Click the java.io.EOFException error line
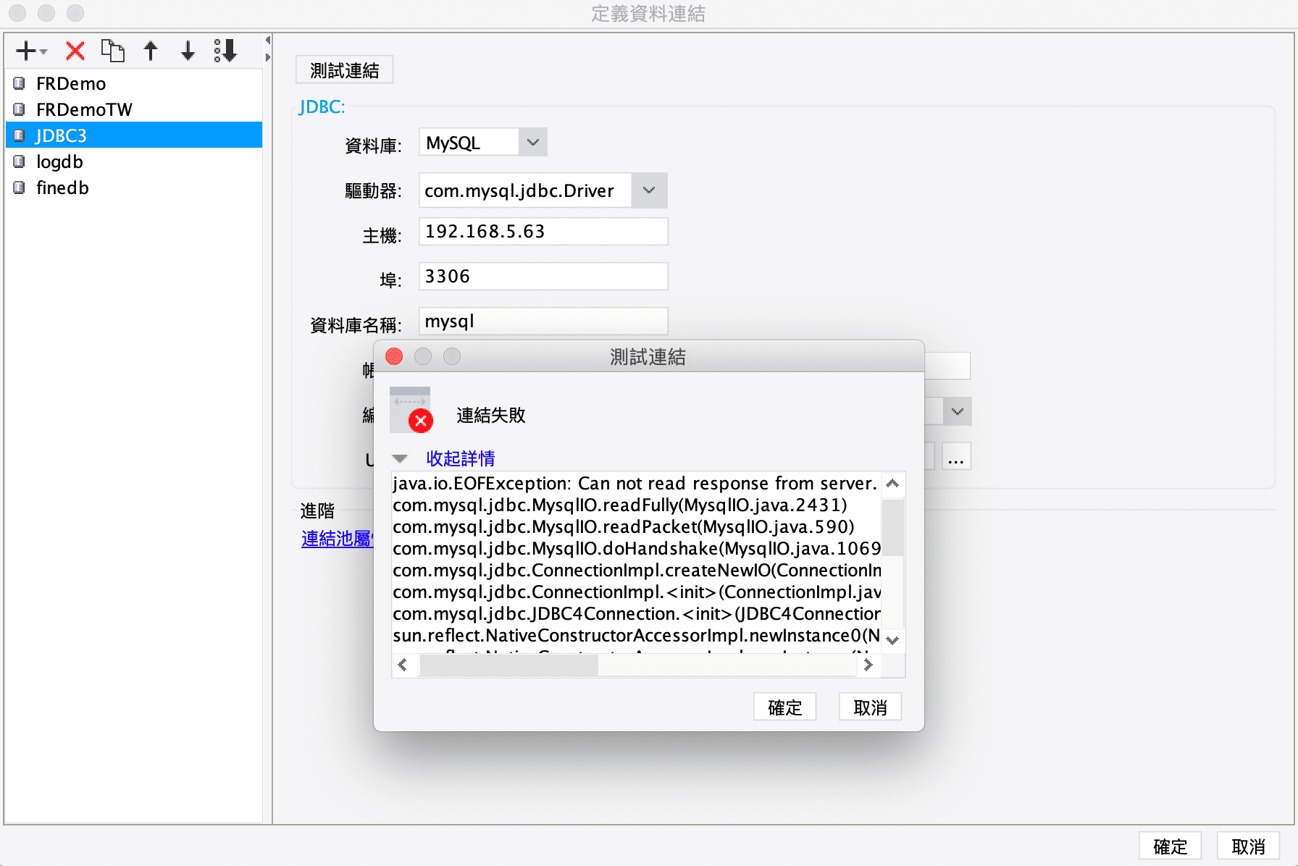This screenshot has width=1298, height=866. (x=635, y=483)
